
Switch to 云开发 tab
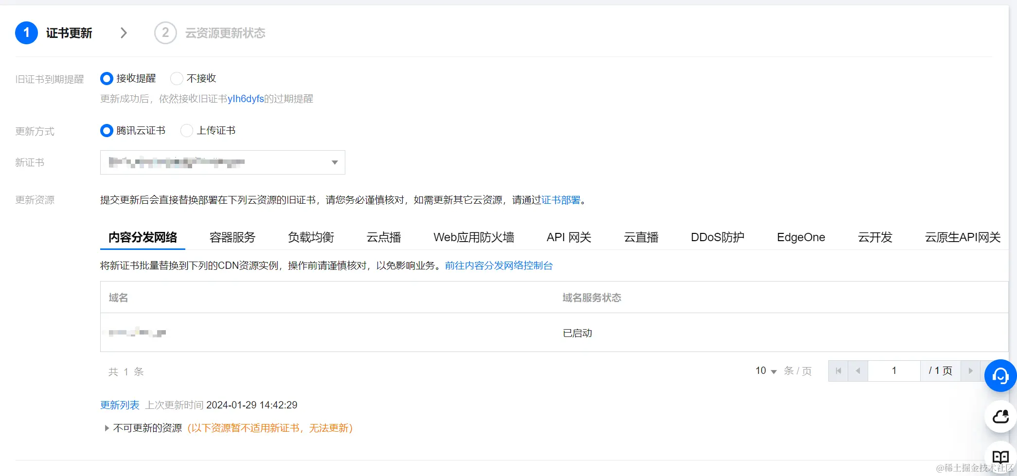875,237
